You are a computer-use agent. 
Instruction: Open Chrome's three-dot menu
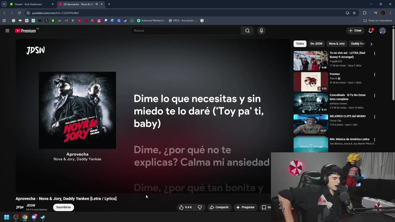click(390, 13)
